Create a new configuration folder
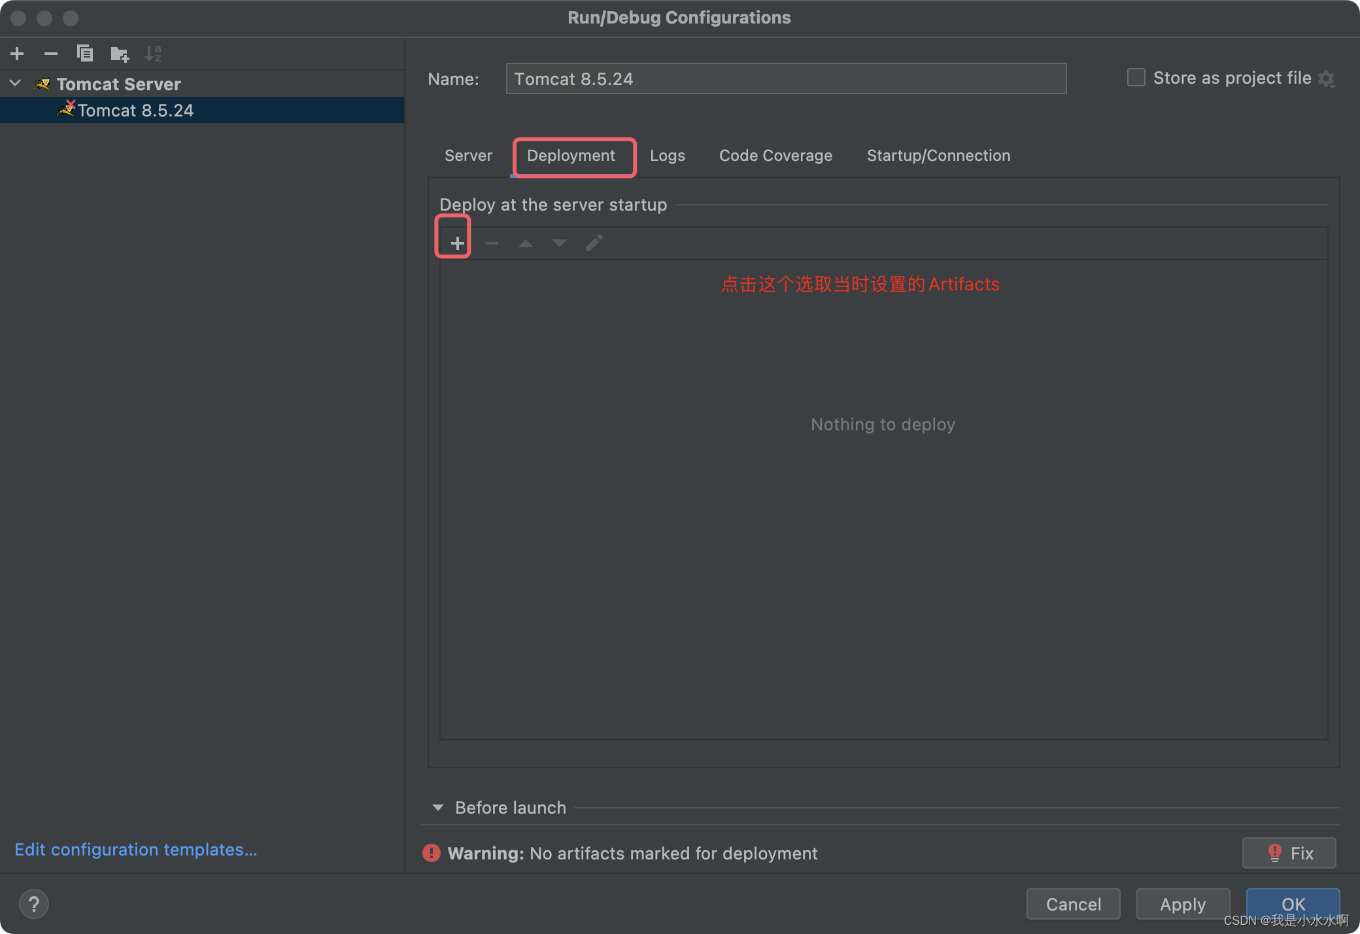 tap(120, 54)
